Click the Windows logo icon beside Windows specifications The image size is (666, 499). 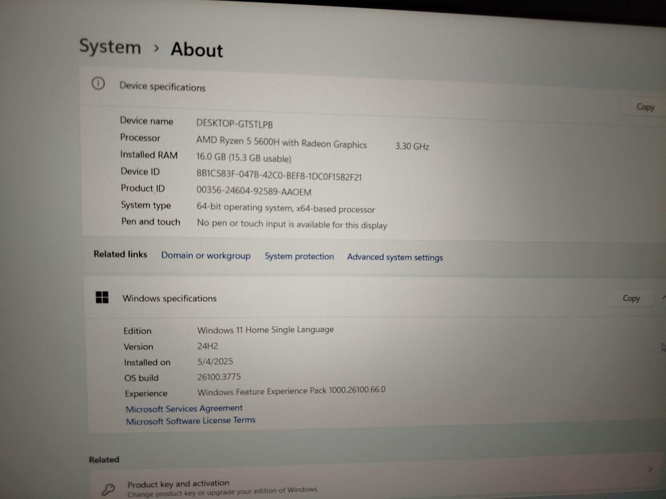pyautogui.click(x=102, y=297)
